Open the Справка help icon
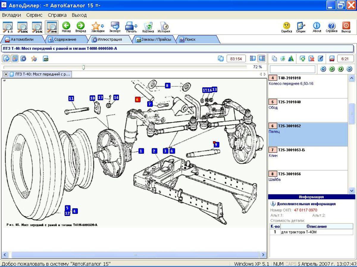The width and height of the screenshot is (357, 267). [331, 27]
